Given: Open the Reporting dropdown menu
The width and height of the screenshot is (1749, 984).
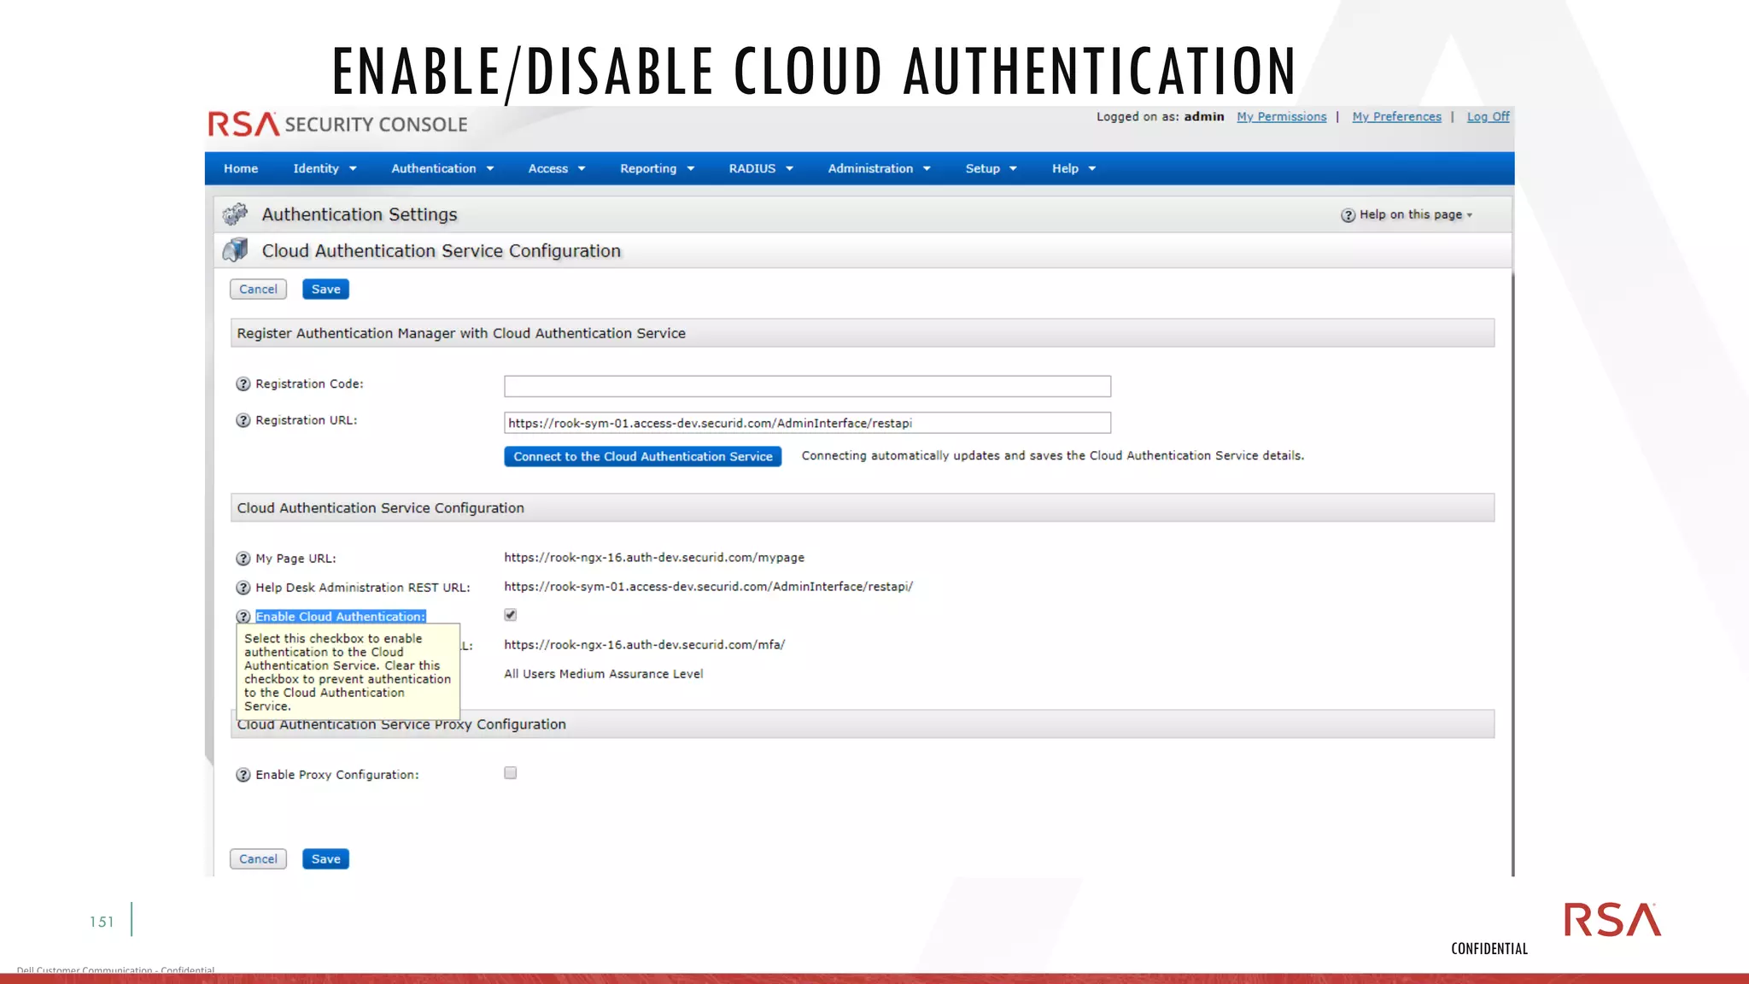Looking at the screenshot, I should (657, 169).
